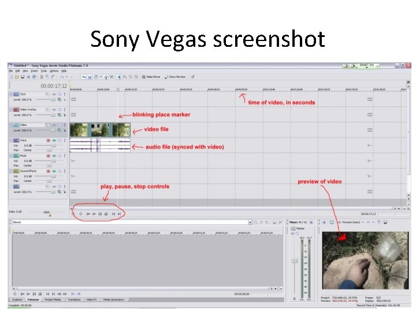Go to start in main transport bar
Viewport: 416px width, 312px height.
(x=113, y=214)
